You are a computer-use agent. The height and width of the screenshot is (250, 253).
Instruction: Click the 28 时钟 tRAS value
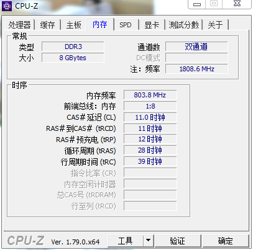(150, 150)
